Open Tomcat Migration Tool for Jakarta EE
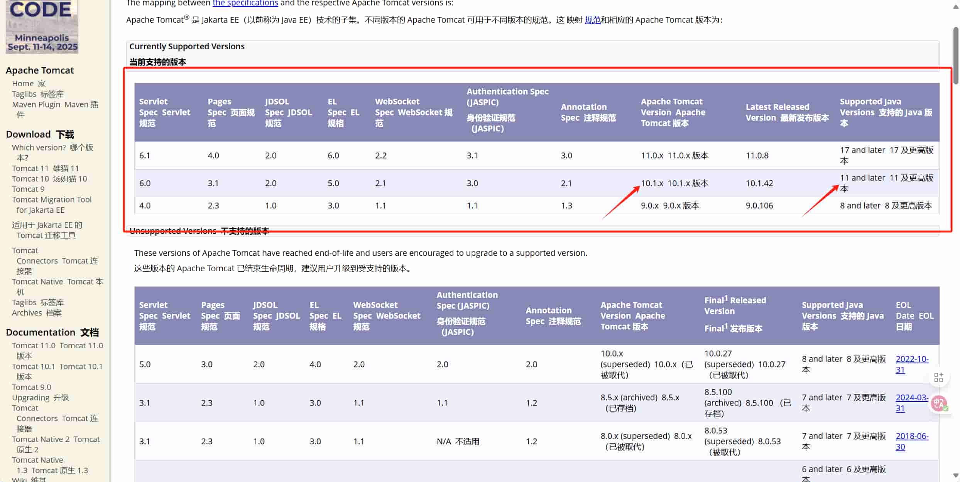The width and height of the screenshot is (960, 482). (52, 200)
